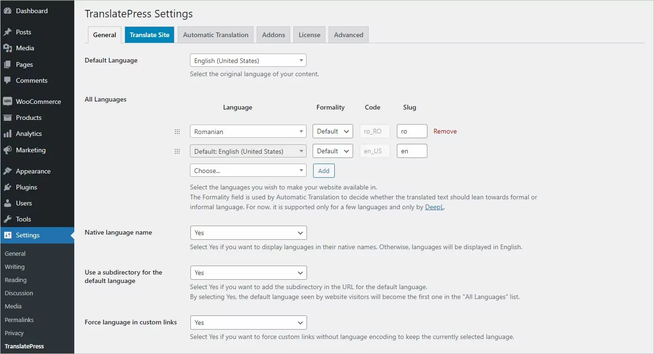Open Force language in custom links dropdown

click(x=248, y=323)
